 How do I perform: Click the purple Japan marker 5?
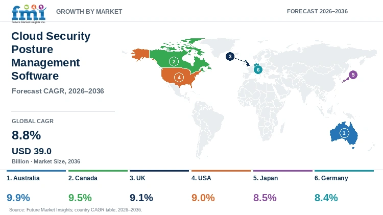353,75
